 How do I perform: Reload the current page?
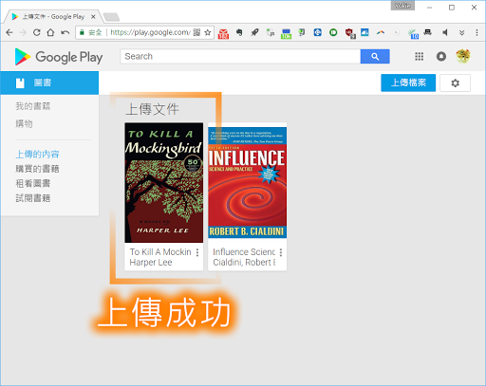(x=37, y=32)
